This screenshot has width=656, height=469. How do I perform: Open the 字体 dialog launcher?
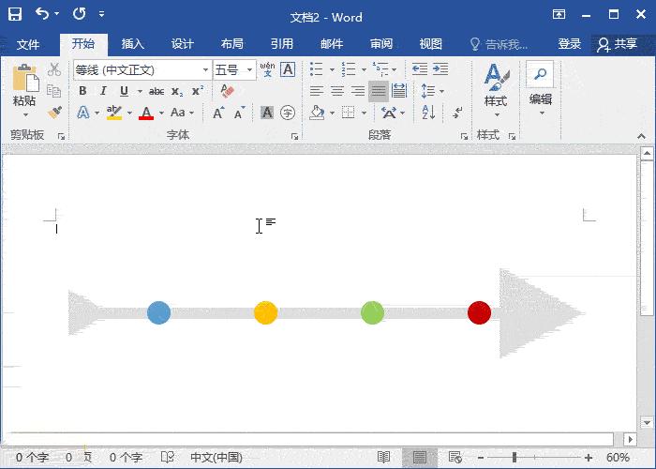point(295,136)
